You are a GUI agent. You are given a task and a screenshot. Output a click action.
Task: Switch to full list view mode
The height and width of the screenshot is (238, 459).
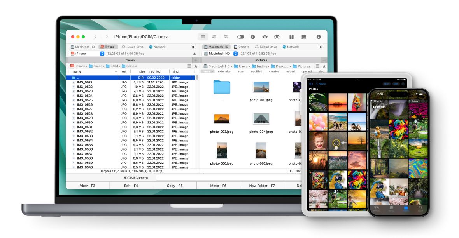point(203,37)
